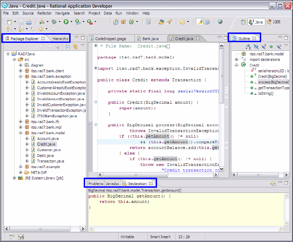Click the web browser globe icon

(220, 22)
